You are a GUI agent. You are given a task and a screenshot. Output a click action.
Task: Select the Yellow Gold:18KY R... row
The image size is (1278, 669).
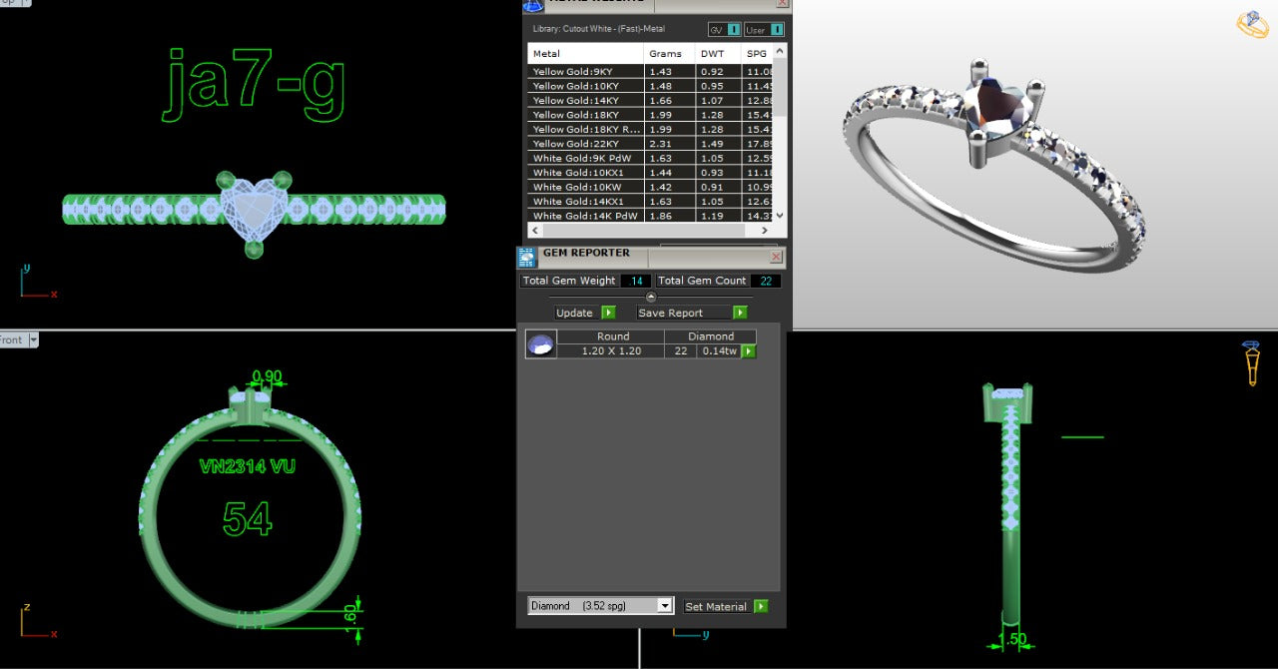[x=651, y=130]
